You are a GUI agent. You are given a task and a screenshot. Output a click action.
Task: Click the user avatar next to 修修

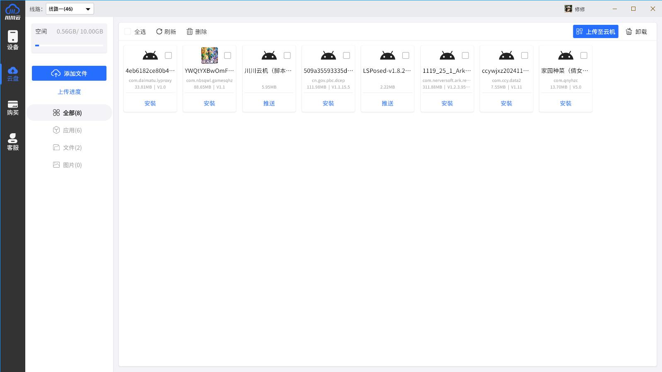point(568,9)
